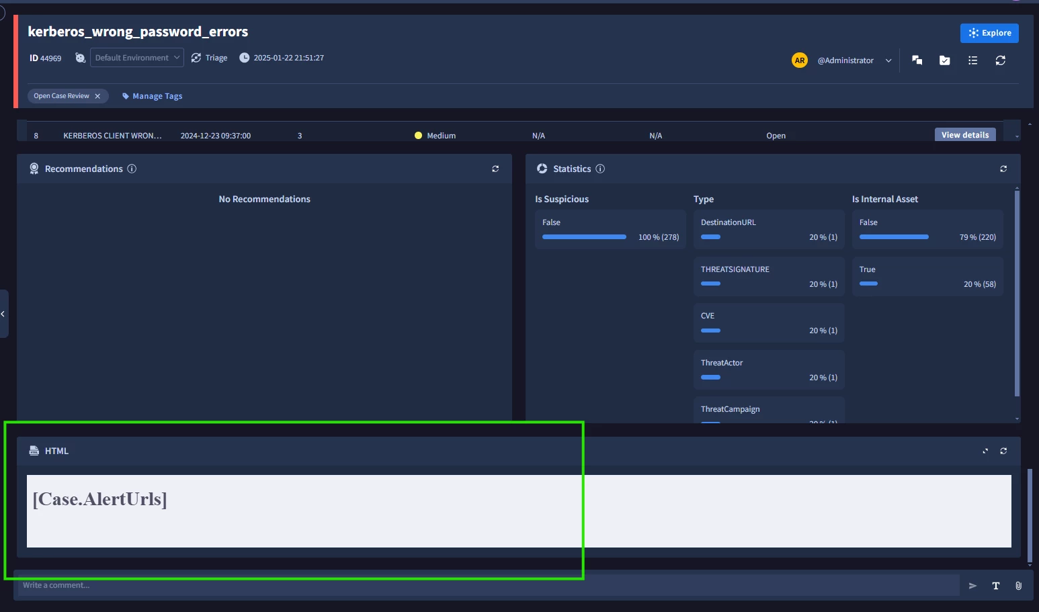Refresh the Recommendations widget
The image size is (1039, 612).
point(495,169)
